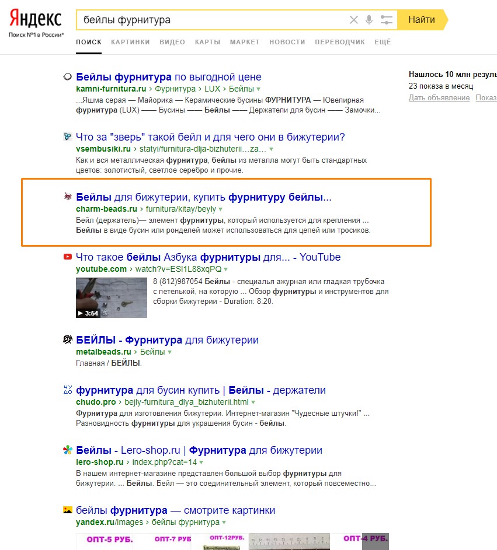Expand arrow next to vsembusiki.ru URL
The image size is (497, 550).
tap(271, 149)
